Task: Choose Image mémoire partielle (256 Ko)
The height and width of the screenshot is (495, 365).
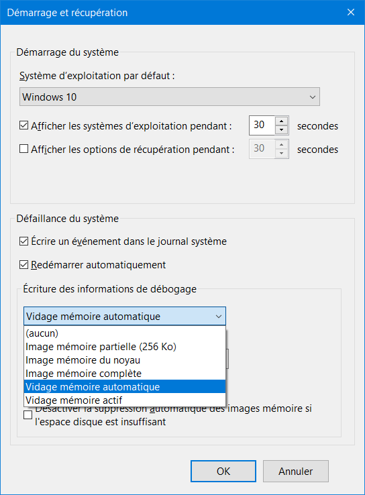Action: coord(125,347)
